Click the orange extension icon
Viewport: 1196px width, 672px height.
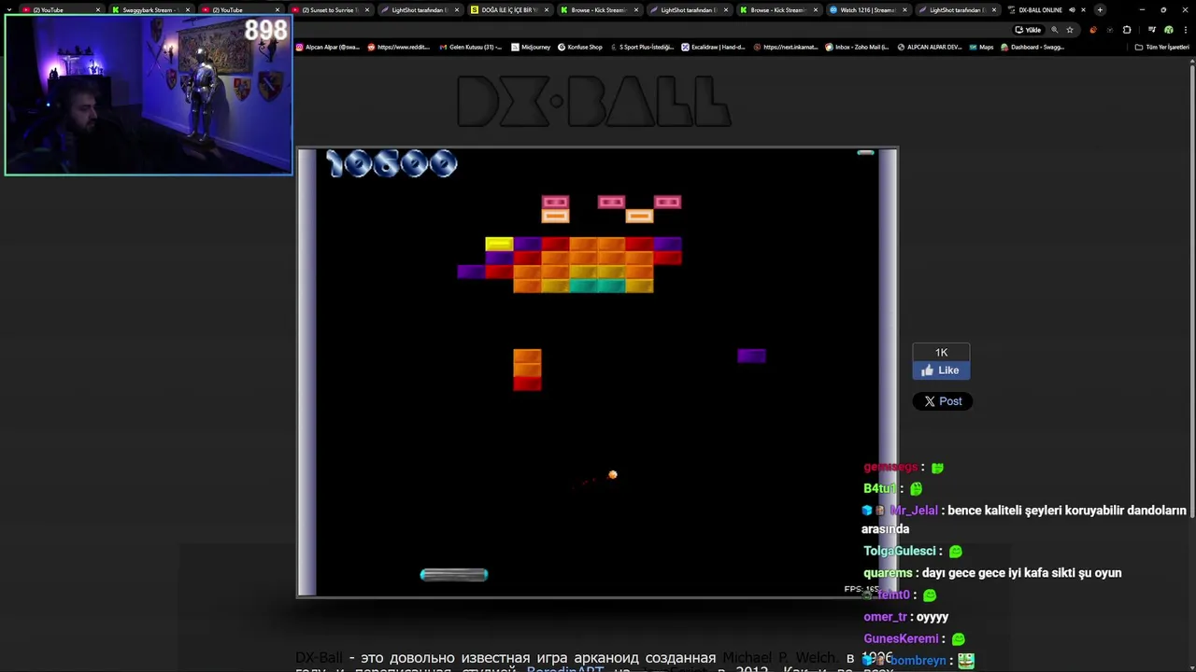point(1093,30)
